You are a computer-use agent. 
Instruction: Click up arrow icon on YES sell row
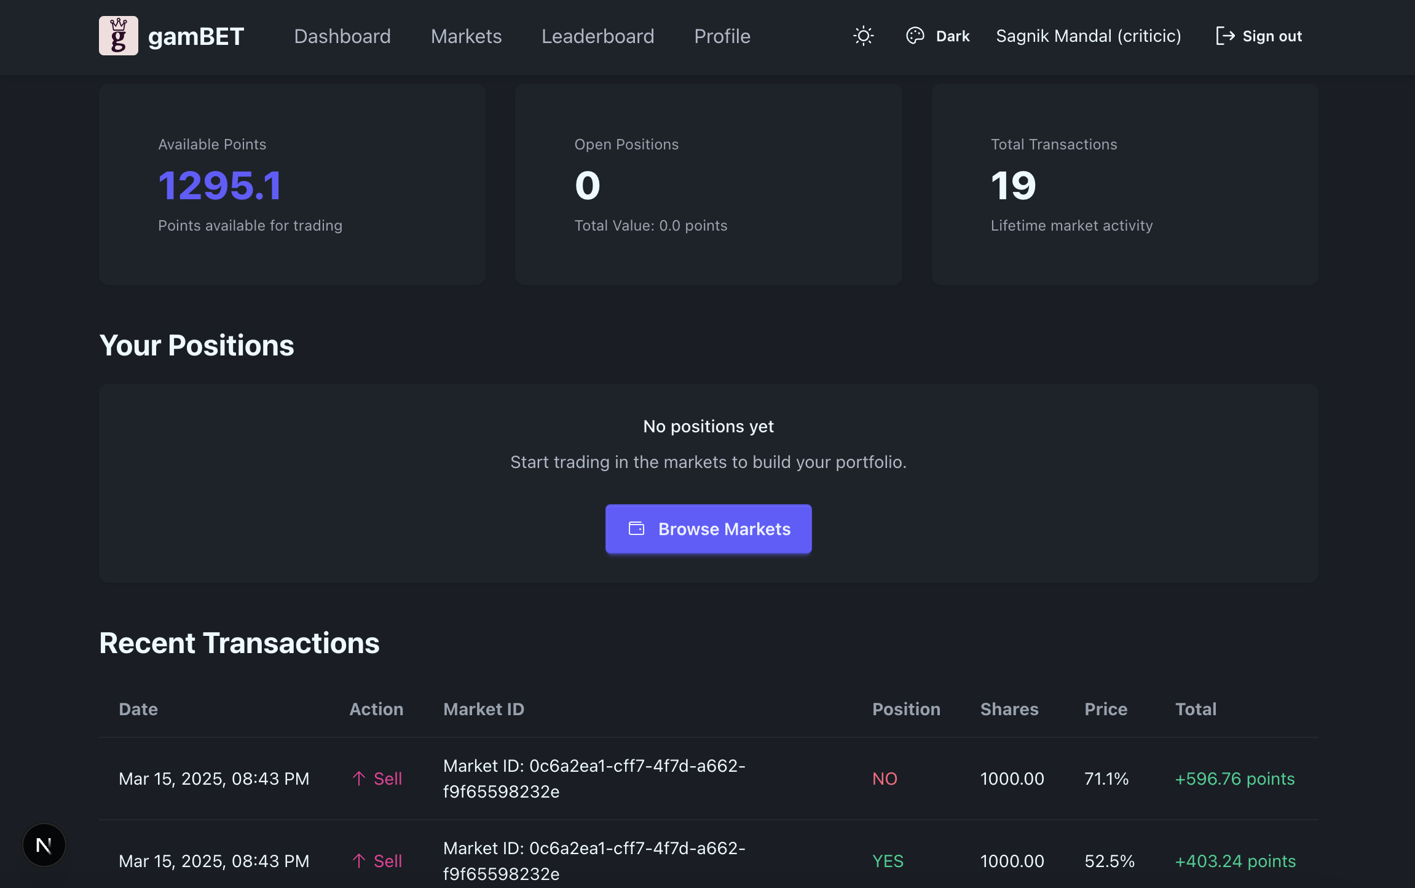tap(359, 861)
